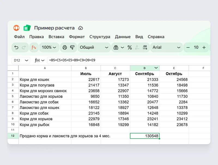
Task: Print the spreadsheet
Action: click(65, 47)
